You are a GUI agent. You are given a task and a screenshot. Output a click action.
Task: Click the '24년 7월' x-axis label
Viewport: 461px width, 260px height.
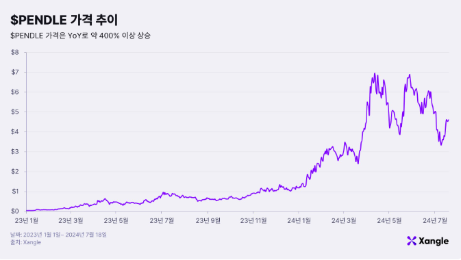(x=435, y=220)
